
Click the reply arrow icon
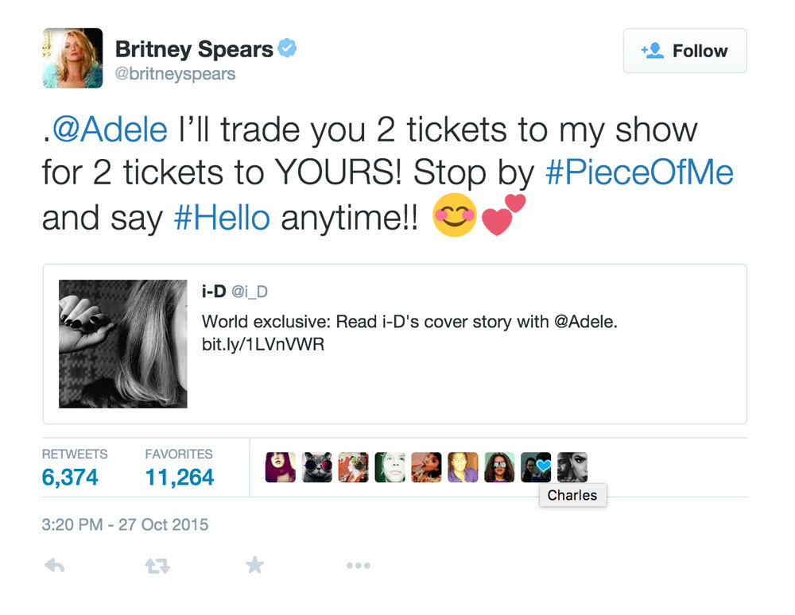pos(54,566)
